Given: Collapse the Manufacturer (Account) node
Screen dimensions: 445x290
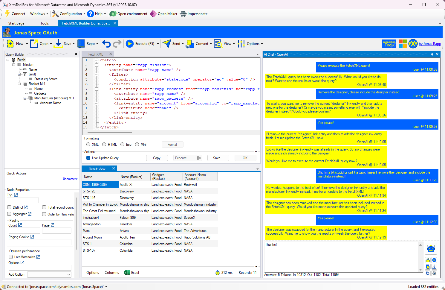Looking at the screenshot, I should point(25,98).
